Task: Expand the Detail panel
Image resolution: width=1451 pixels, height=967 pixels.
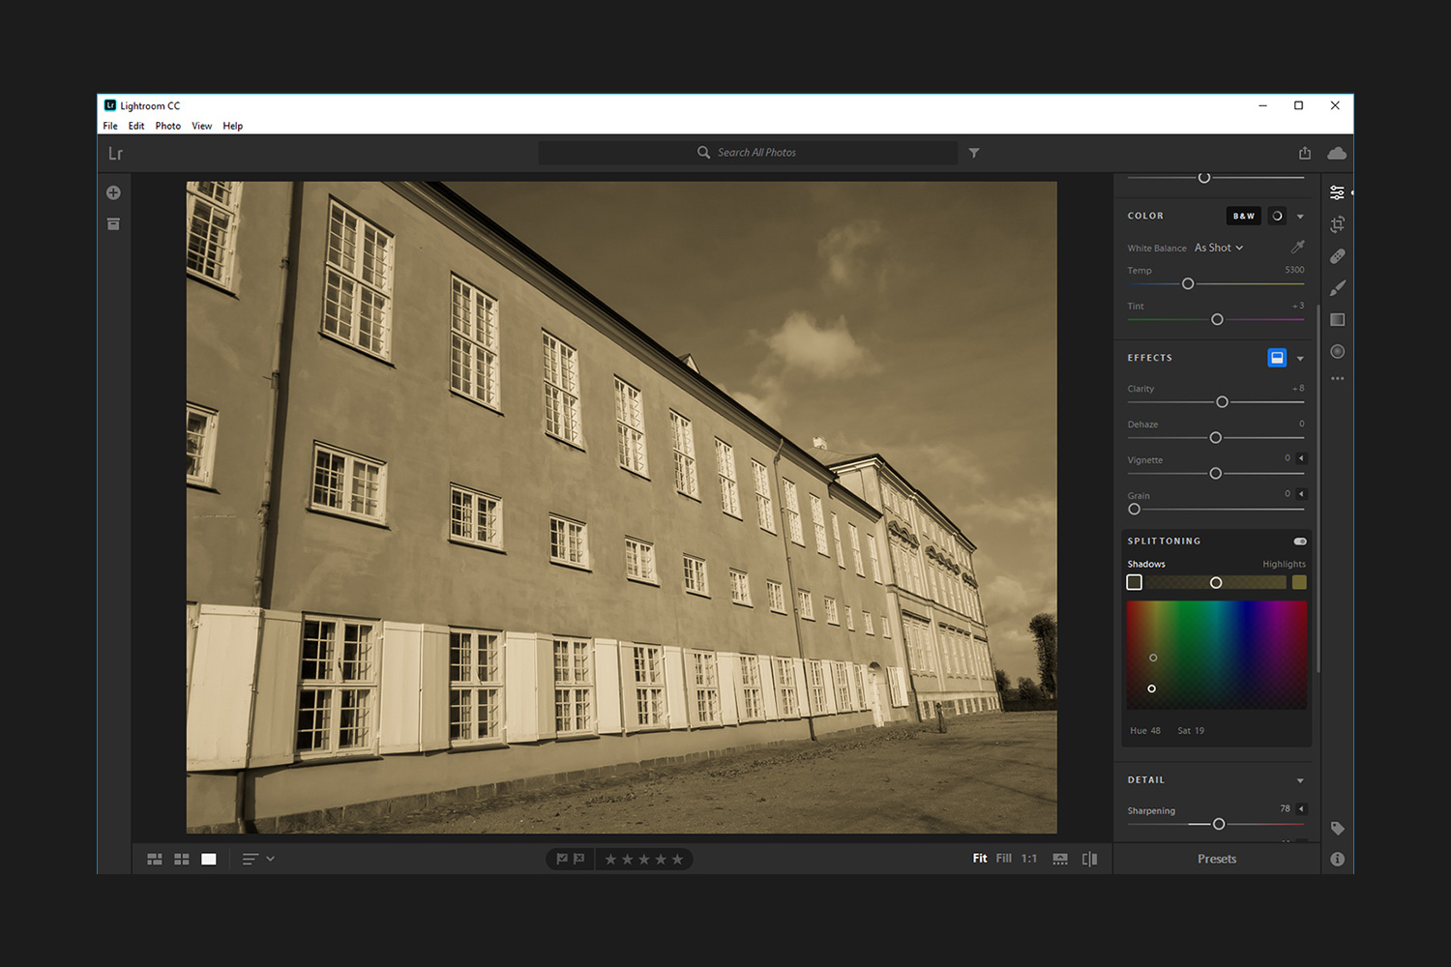Action: point(1300,779)
